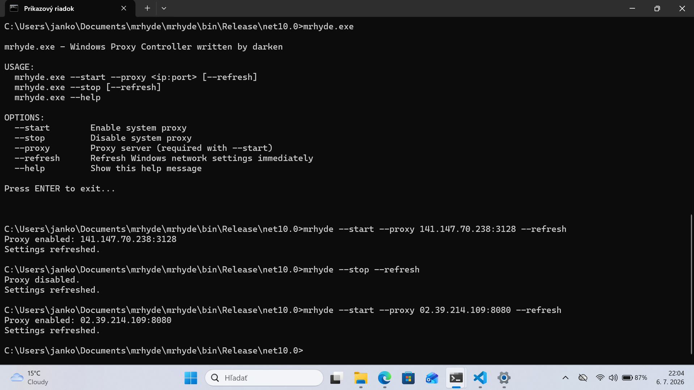
Task: Open the 15°C Cloudy weather widget
Action: click(x=30, y=378)
